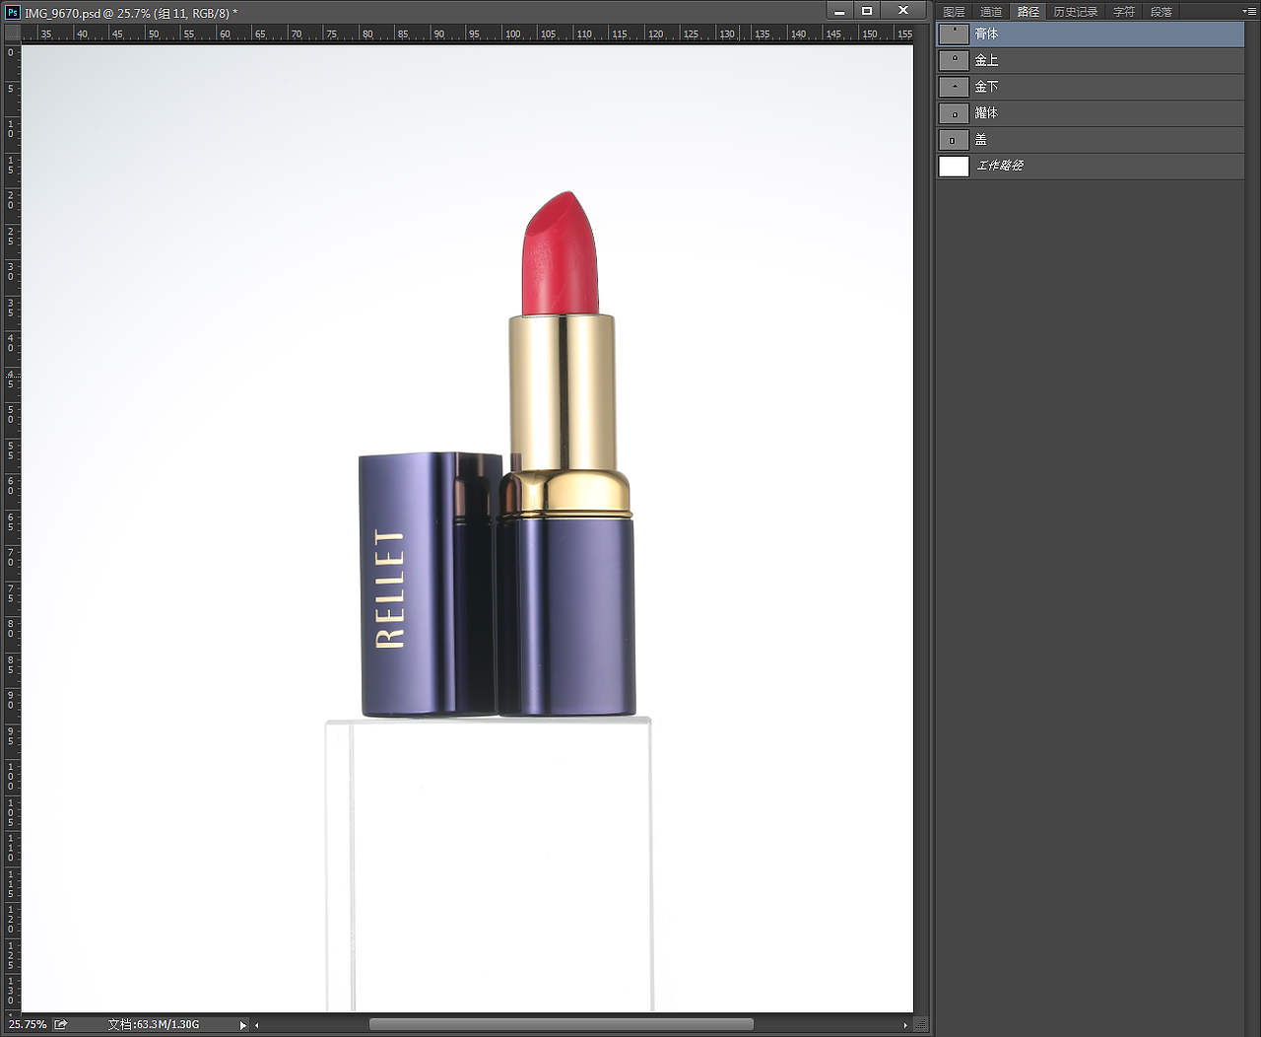Select the 金下 path
The height and width of the screenshot is (1037, 1261).
pyautogui.click(x=1090, y=87)
